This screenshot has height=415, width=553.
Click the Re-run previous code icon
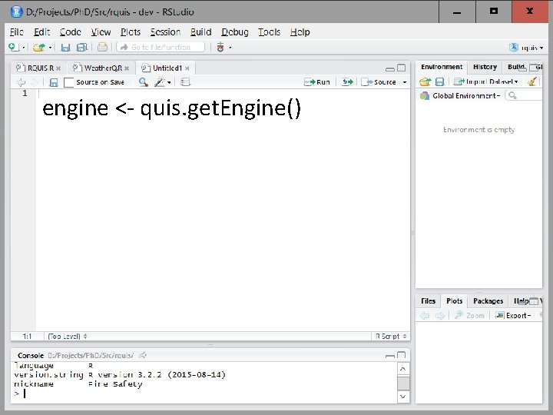pyautogui.click(x=347, y=82)
